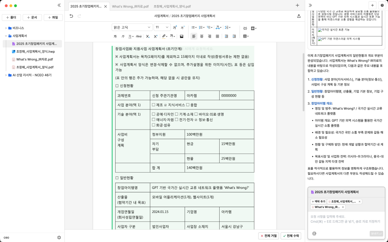Image resolution: width=388 pixels, height=242 pixels.
Task: Reject all changes with 전체 거절
Action: (x=269, y=236)
